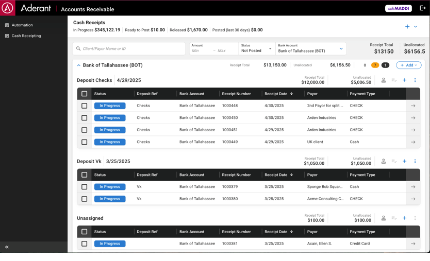Click 'Credit Card' payment type cell
The height and width of the screenshot is (261, 430).
359,243
